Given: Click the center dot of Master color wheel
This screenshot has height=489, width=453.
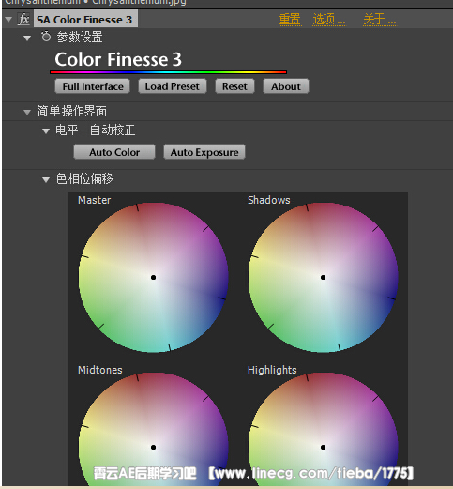Looking at the screenshot, I should 153,277.
